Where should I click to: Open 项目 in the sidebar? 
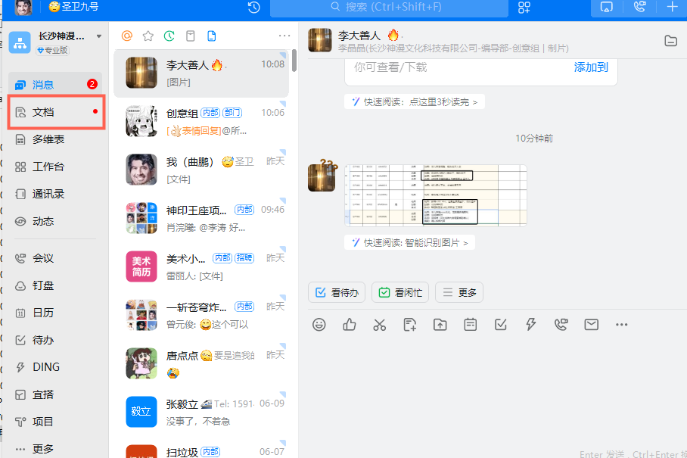pyautogui.click(x=55, y=422)
